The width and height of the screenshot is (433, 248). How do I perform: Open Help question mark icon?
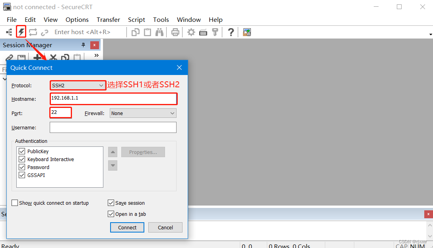[231, 32]
